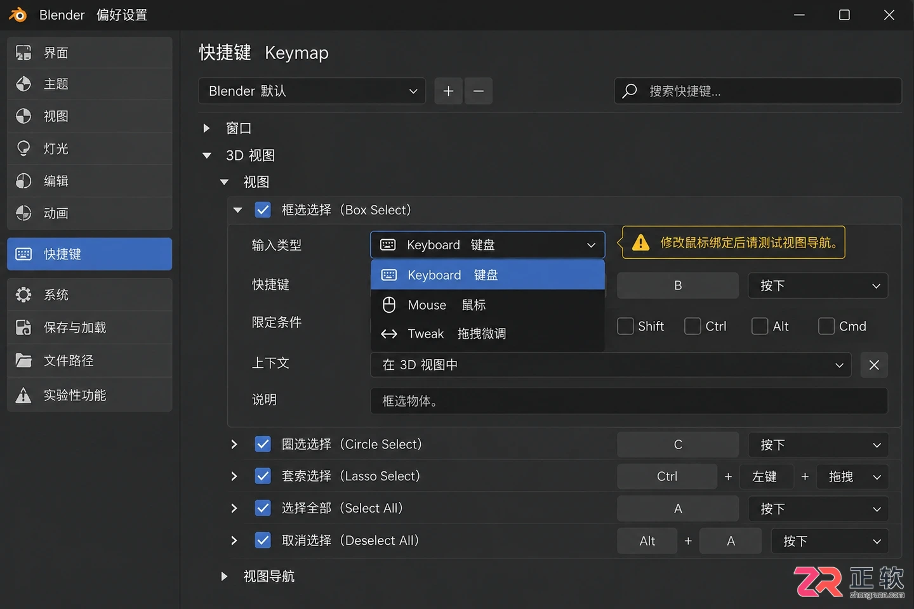Open the 视图 (Viewport) preferences section

tap(89, 116)
